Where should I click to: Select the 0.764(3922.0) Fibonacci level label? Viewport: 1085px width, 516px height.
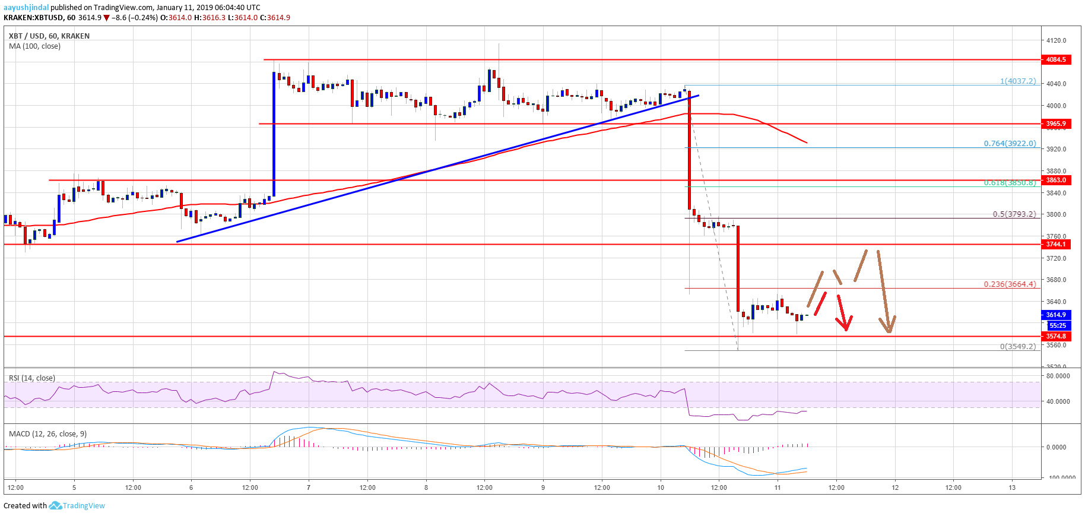tap(1010, 144)
